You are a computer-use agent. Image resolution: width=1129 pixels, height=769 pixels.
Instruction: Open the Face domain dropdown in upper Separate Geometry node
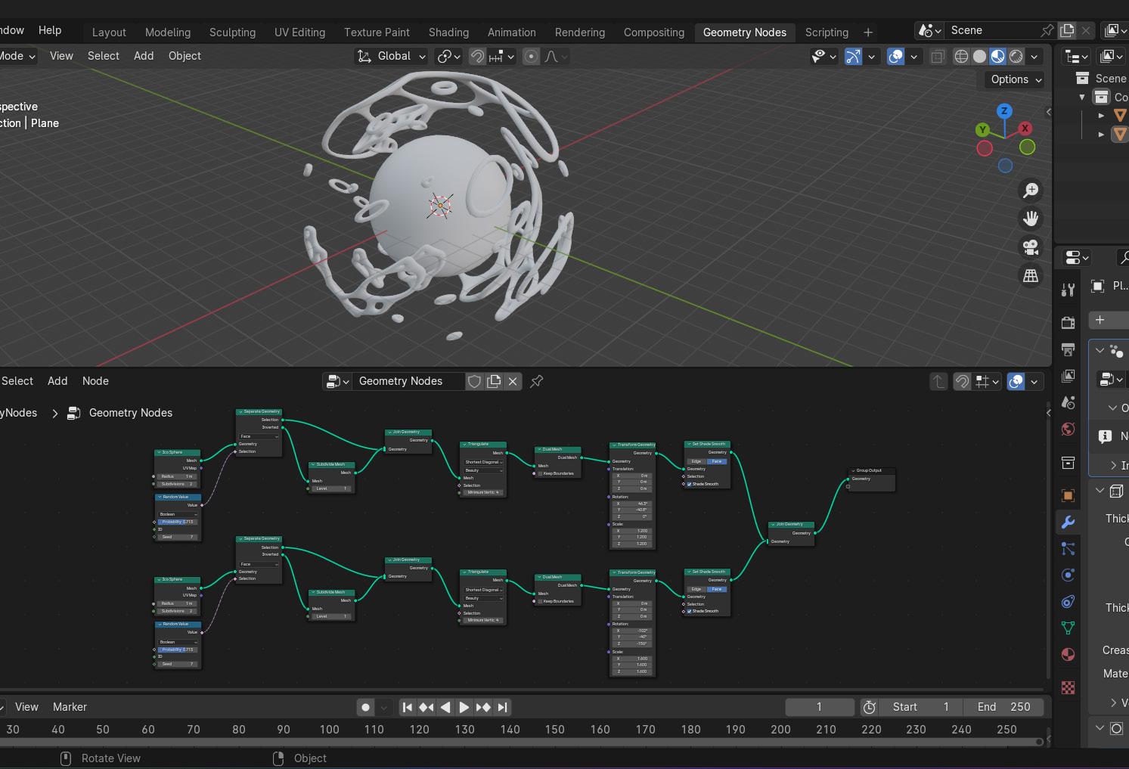(259, 436)
